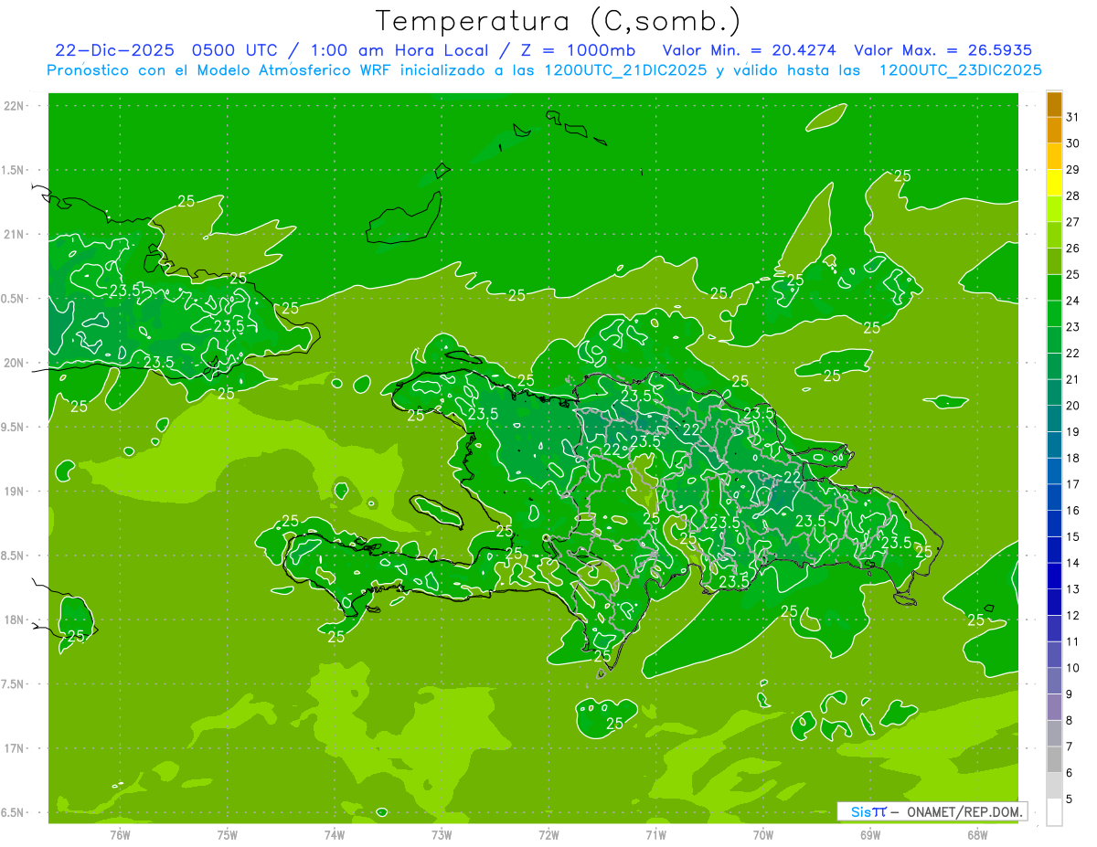Click the "ONAMET/REP.DOM." credit label

[x=964, y=811]
